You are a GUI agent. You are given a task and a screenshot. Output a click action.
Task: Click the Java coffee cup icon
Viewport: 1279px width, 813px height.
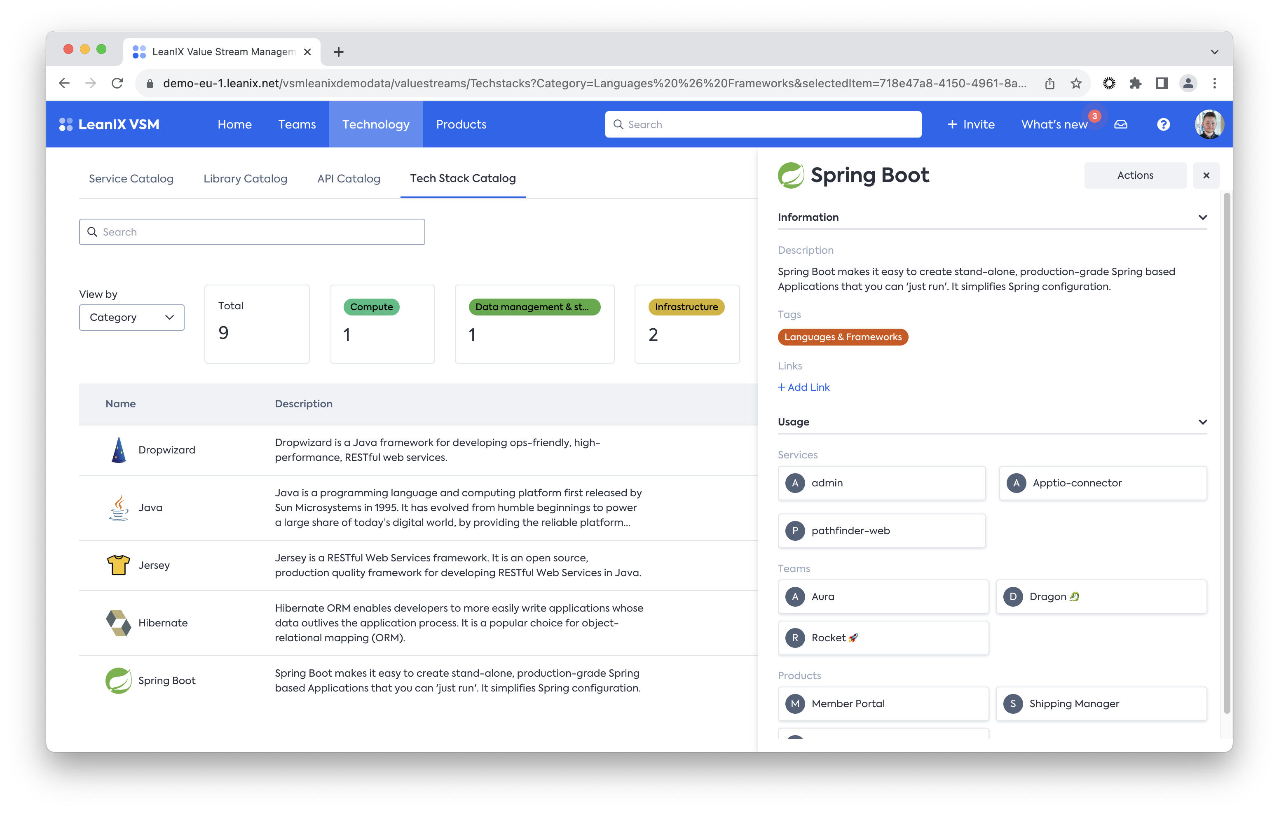118,508
